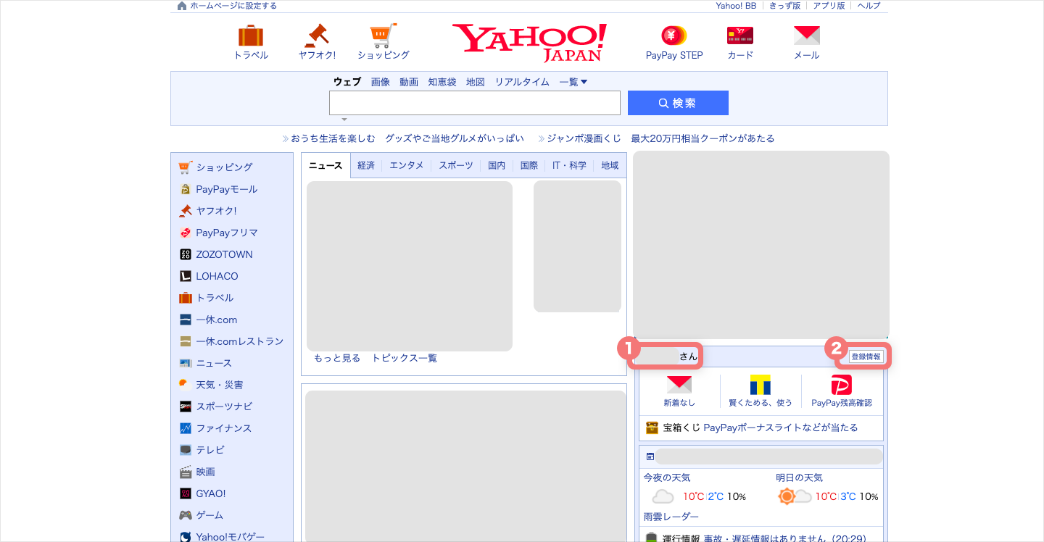Open the T-point 賢くためる、使う icon

761,385
